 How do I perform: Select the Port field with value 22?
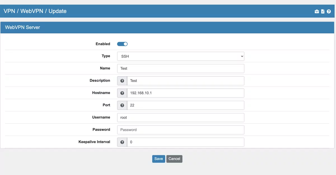(x=186, y=105)
